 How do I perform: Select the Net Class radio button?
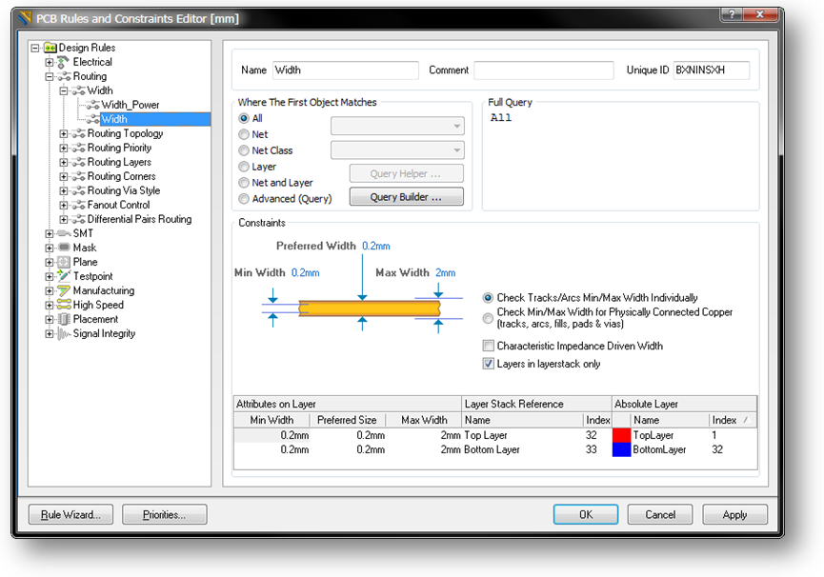(x=244, y=150)
